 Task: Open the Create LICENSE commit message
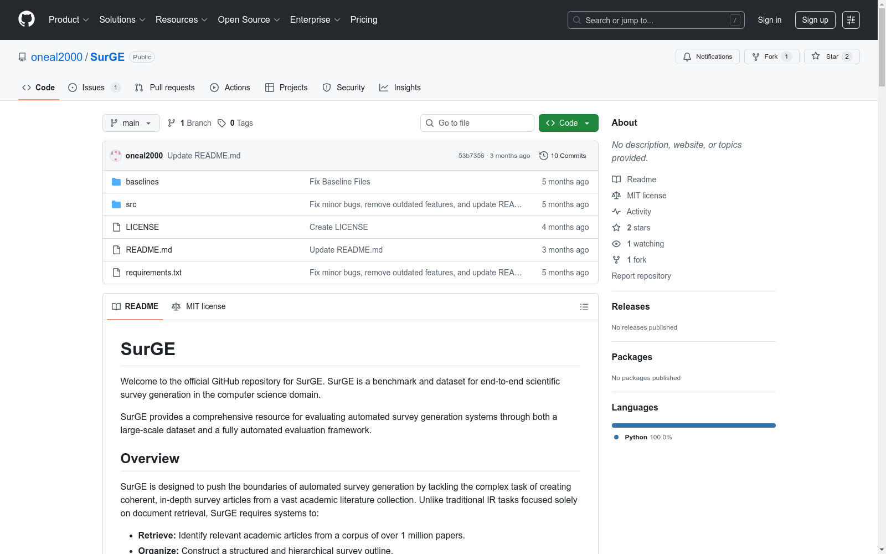point(339,227)
